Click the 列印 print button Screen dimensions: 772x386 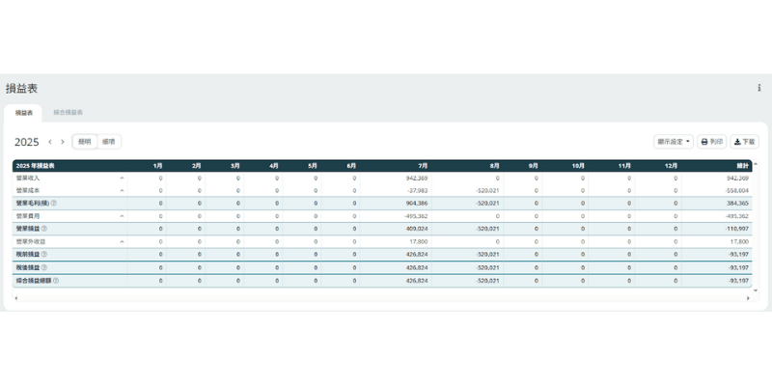711,142
